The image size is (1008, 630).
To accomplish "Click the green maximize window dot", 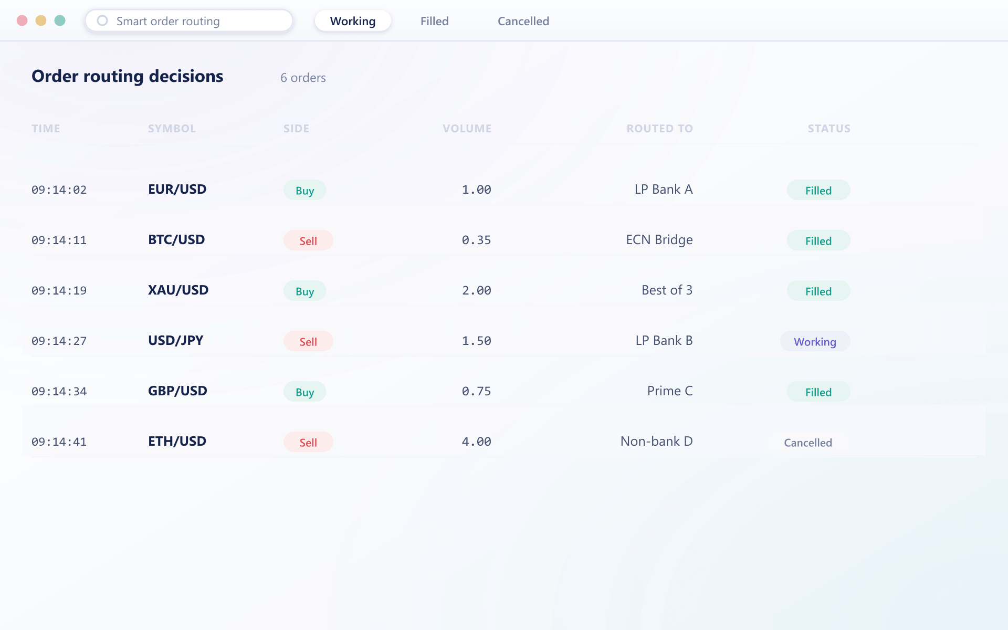I will click(x=60, y=20).
